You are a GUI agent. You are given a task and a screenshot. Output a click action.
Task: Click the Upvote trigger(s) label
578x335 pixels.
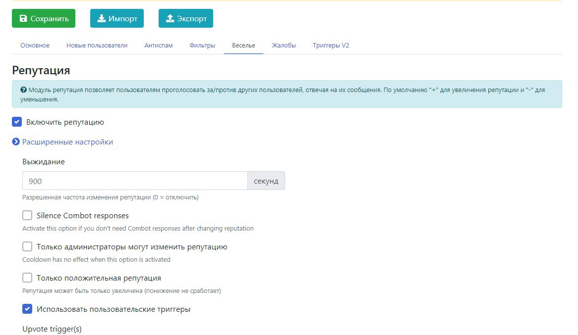(52, 329)
